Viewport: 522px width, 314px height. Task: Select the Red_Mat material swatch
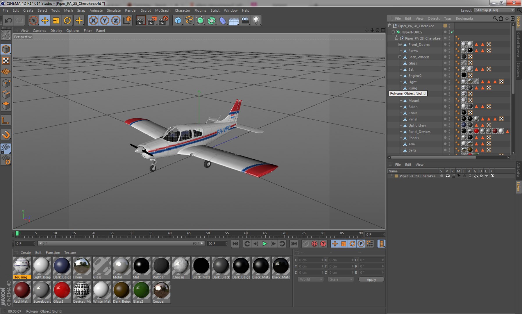click(22, 292)
